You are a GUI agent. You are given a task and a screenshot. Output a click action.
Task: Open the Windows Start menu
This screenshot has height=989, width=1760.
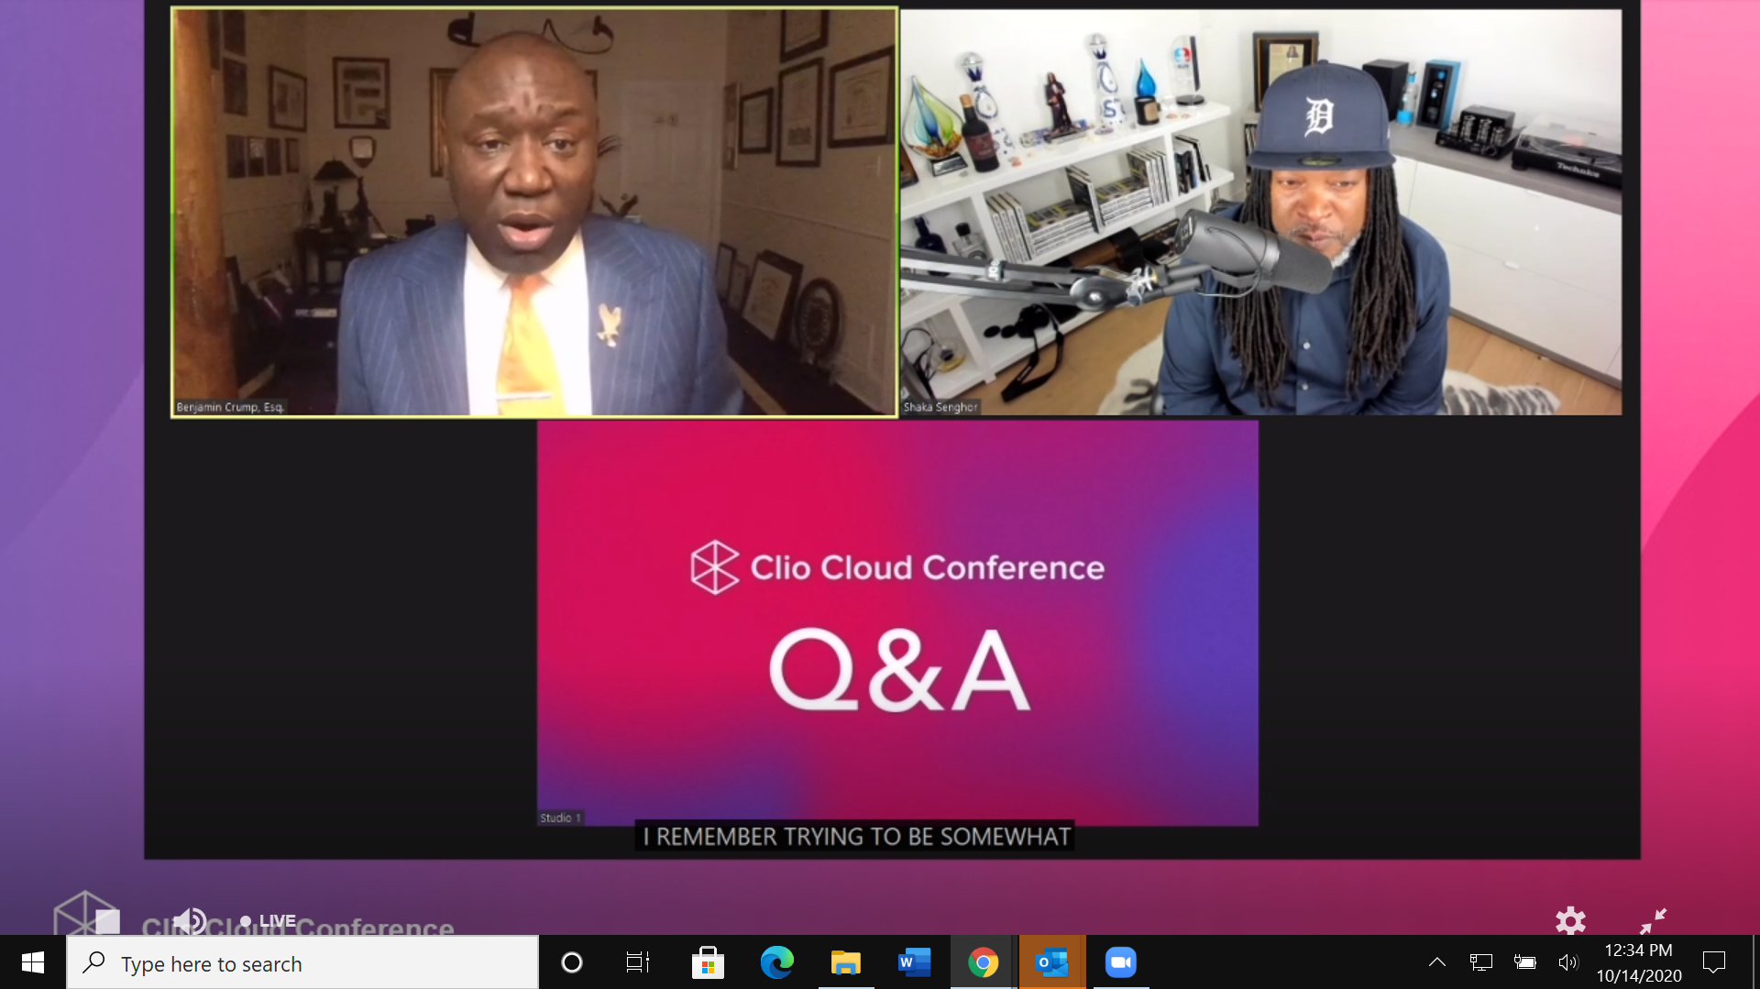click(x=33, y=962)
